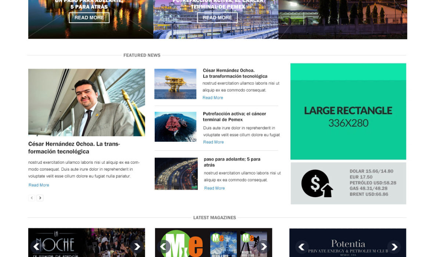This screenshot has height=257, width=441.
Task: Go to previous featured news item
Action: 32,198
